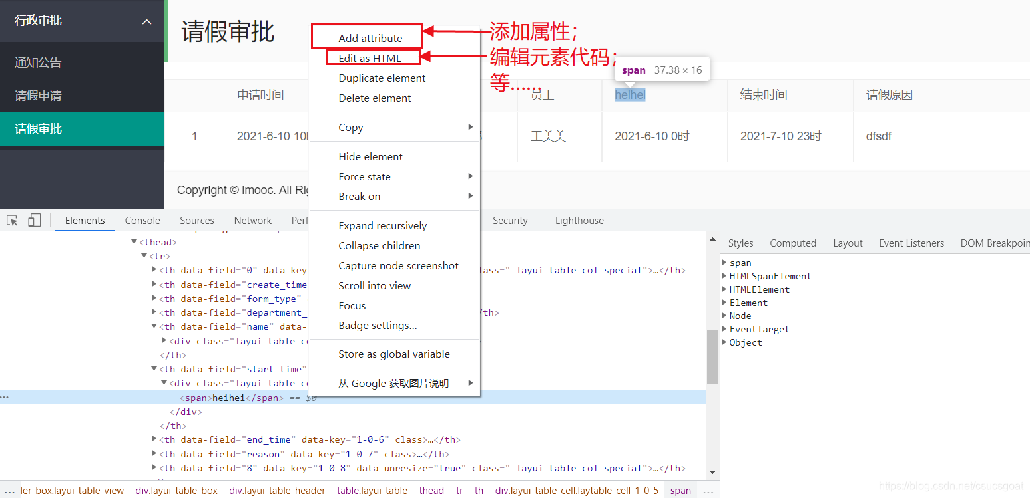Image resolution: width=1030 pixels, height=498 pixels.
Task: Choose Hide element menu entry
Action: pos(370,156)
